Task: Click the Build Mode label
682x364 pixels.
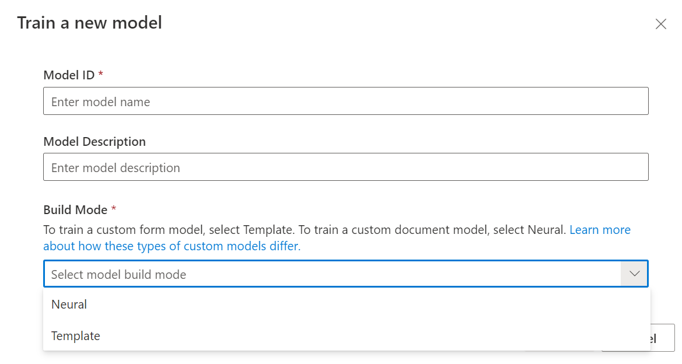Action: pyautogui.click(x=75, y=210)
